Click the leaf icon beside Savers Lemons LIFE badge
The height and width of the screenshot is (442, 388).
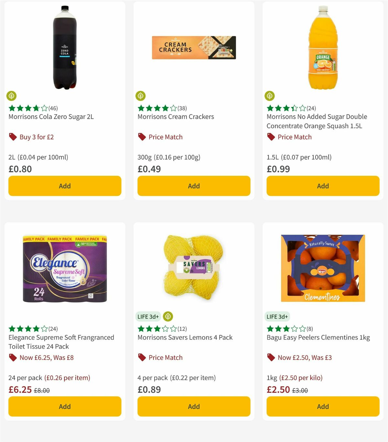[x=168, y=316]
